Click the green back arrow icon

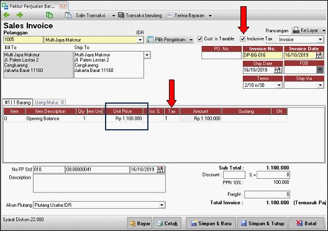point(6,15)
